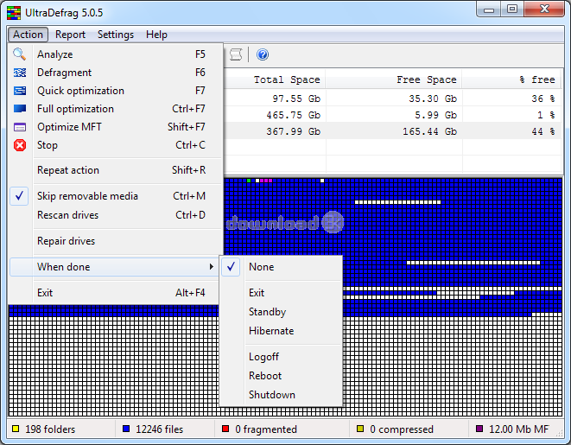Click the 44 % free cell
This screenshot has height=445, width=571.
(x=543, y=131)
